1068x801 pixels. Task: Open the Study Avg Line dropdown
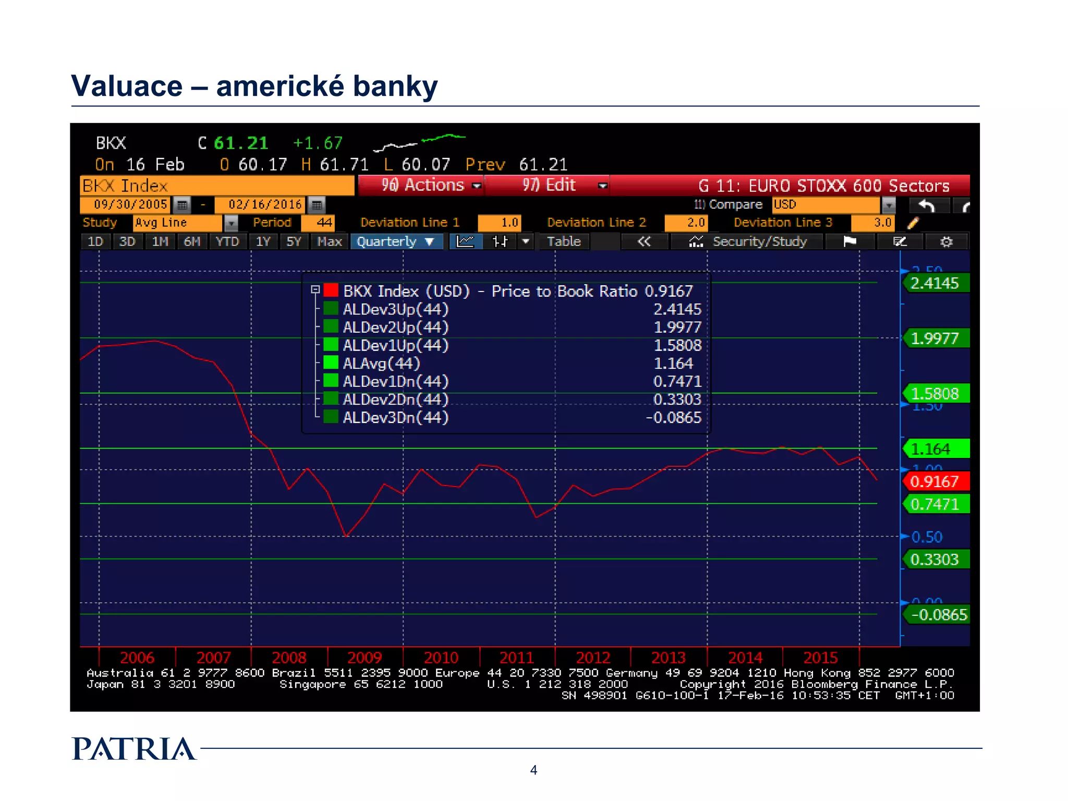230,223
